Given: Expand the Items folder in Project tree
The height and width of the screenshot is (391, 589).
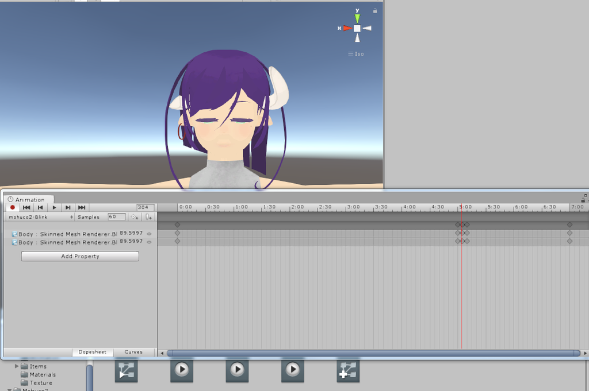Looking at the screenshot, I should click(x=17, y=366).
